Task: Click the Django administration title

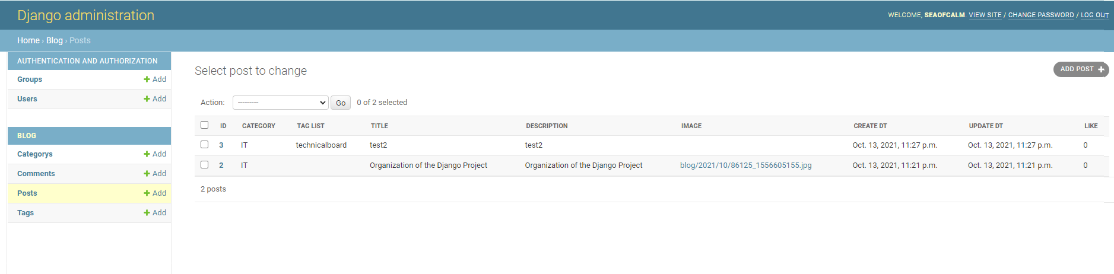Action: point(86,15)
